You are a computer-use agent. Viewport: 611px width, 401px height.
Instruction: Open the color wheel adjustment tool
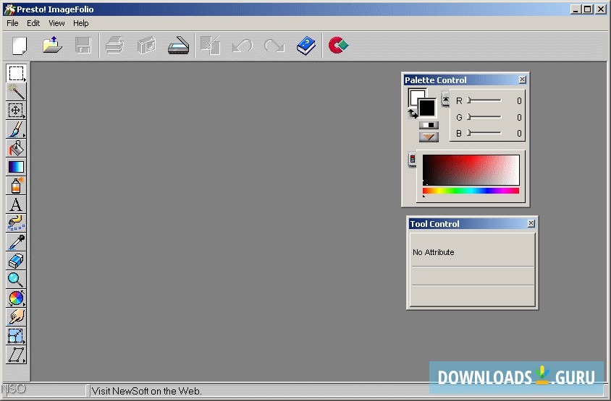pyautogui.click(x=16, y=298)
